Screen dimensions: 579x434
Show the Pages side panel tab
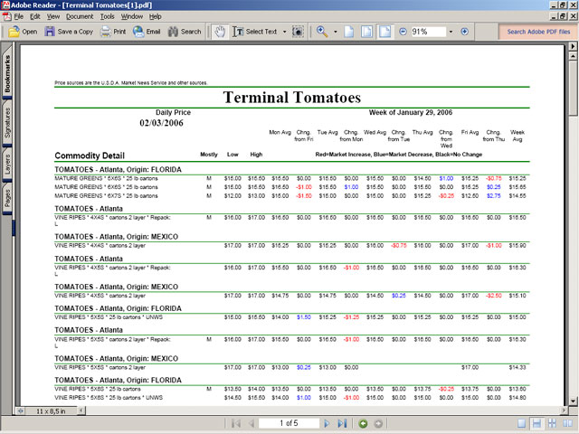coord(7,198)
